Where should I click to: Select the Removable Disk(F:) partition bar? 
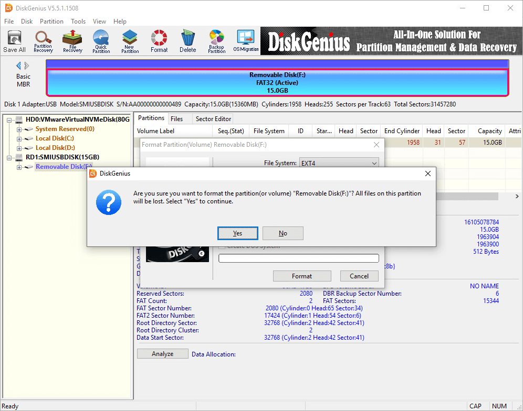point(277,83)
